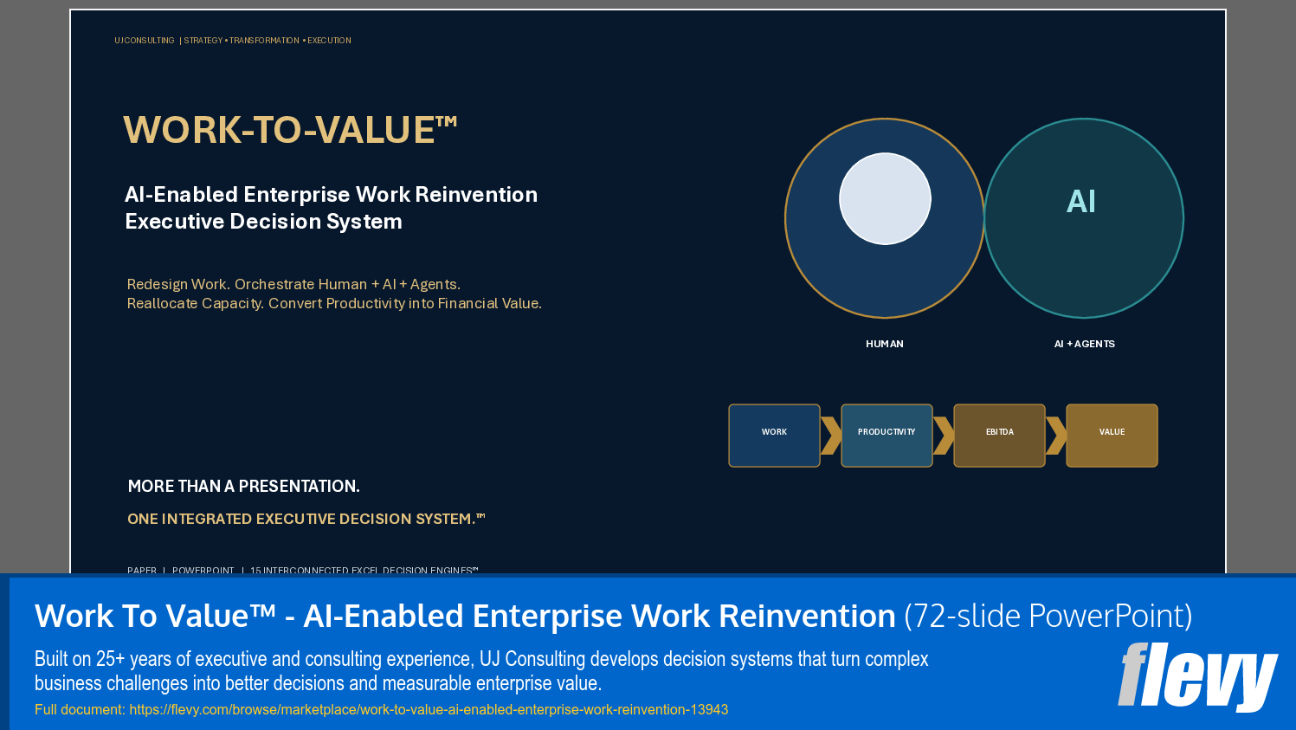Click the flevy logo
The height and width of the screenshot is (730, 1296).
pyautogui.click(x=1197, y=676)
